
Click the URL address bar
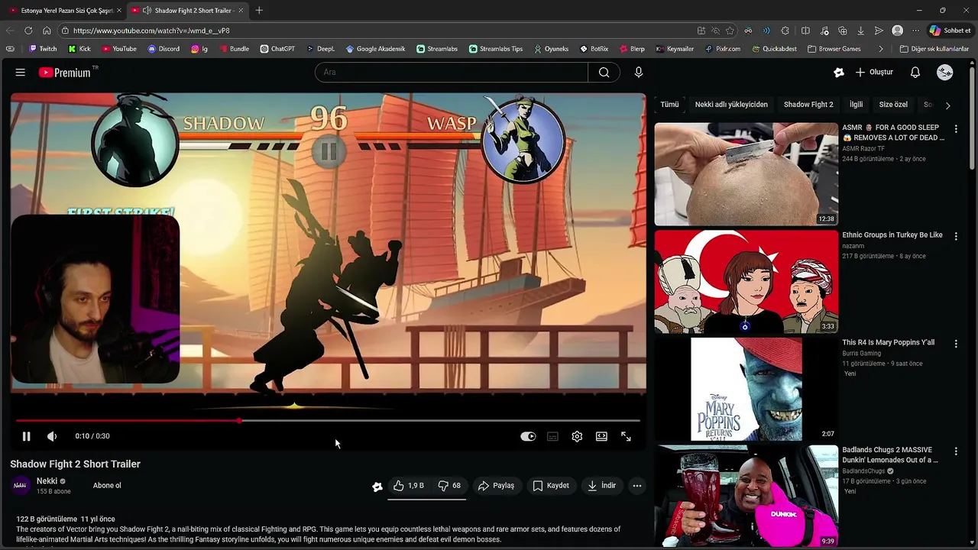point(374,31)
